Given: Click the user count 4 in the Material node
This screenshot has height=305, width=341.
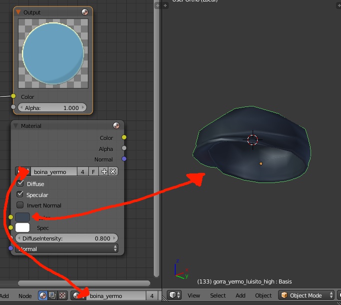Looking at the screenshot, I should pos(83,171).
